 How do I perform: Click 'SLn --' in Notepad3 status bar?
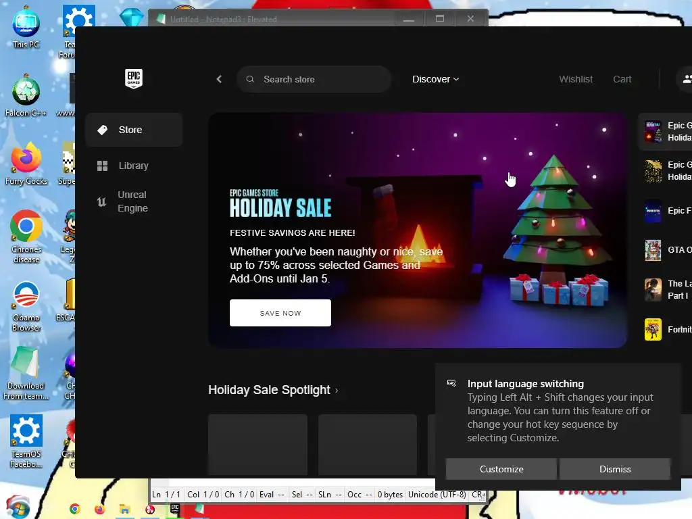pyautogui.click(x=330, y=494)
